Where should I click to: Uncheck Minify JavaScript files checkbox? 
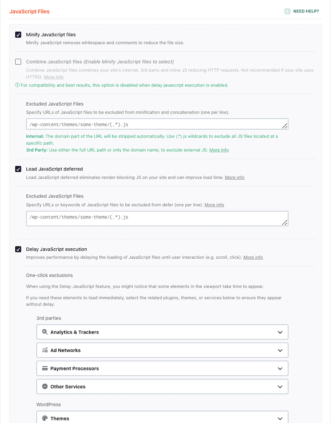click(x=18, y=35)
